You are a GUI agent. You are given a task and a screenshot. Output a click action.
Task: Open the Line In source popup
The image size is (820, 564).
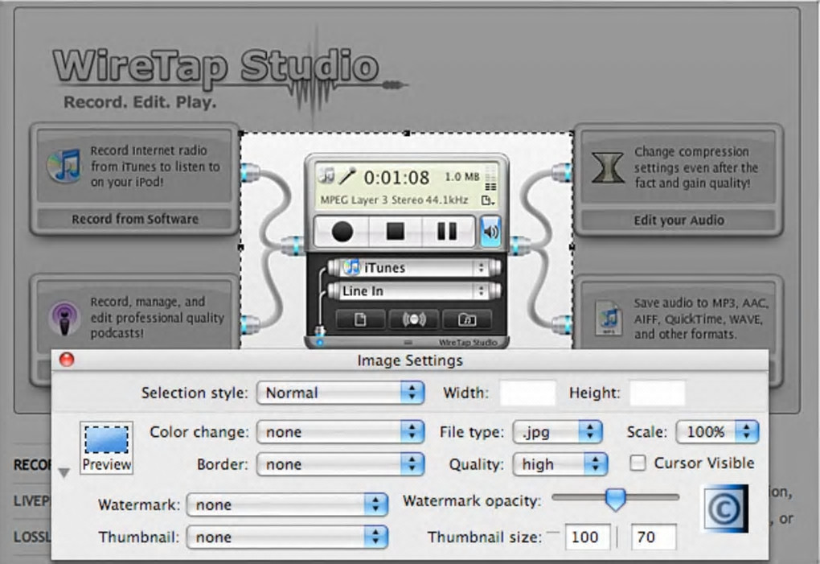pos(413,291)
